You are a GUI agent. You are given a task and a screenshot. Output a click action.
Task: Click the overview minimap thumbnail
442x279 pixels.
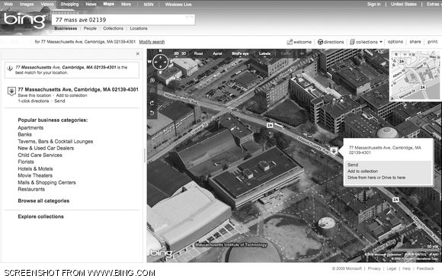click(415, 75)
